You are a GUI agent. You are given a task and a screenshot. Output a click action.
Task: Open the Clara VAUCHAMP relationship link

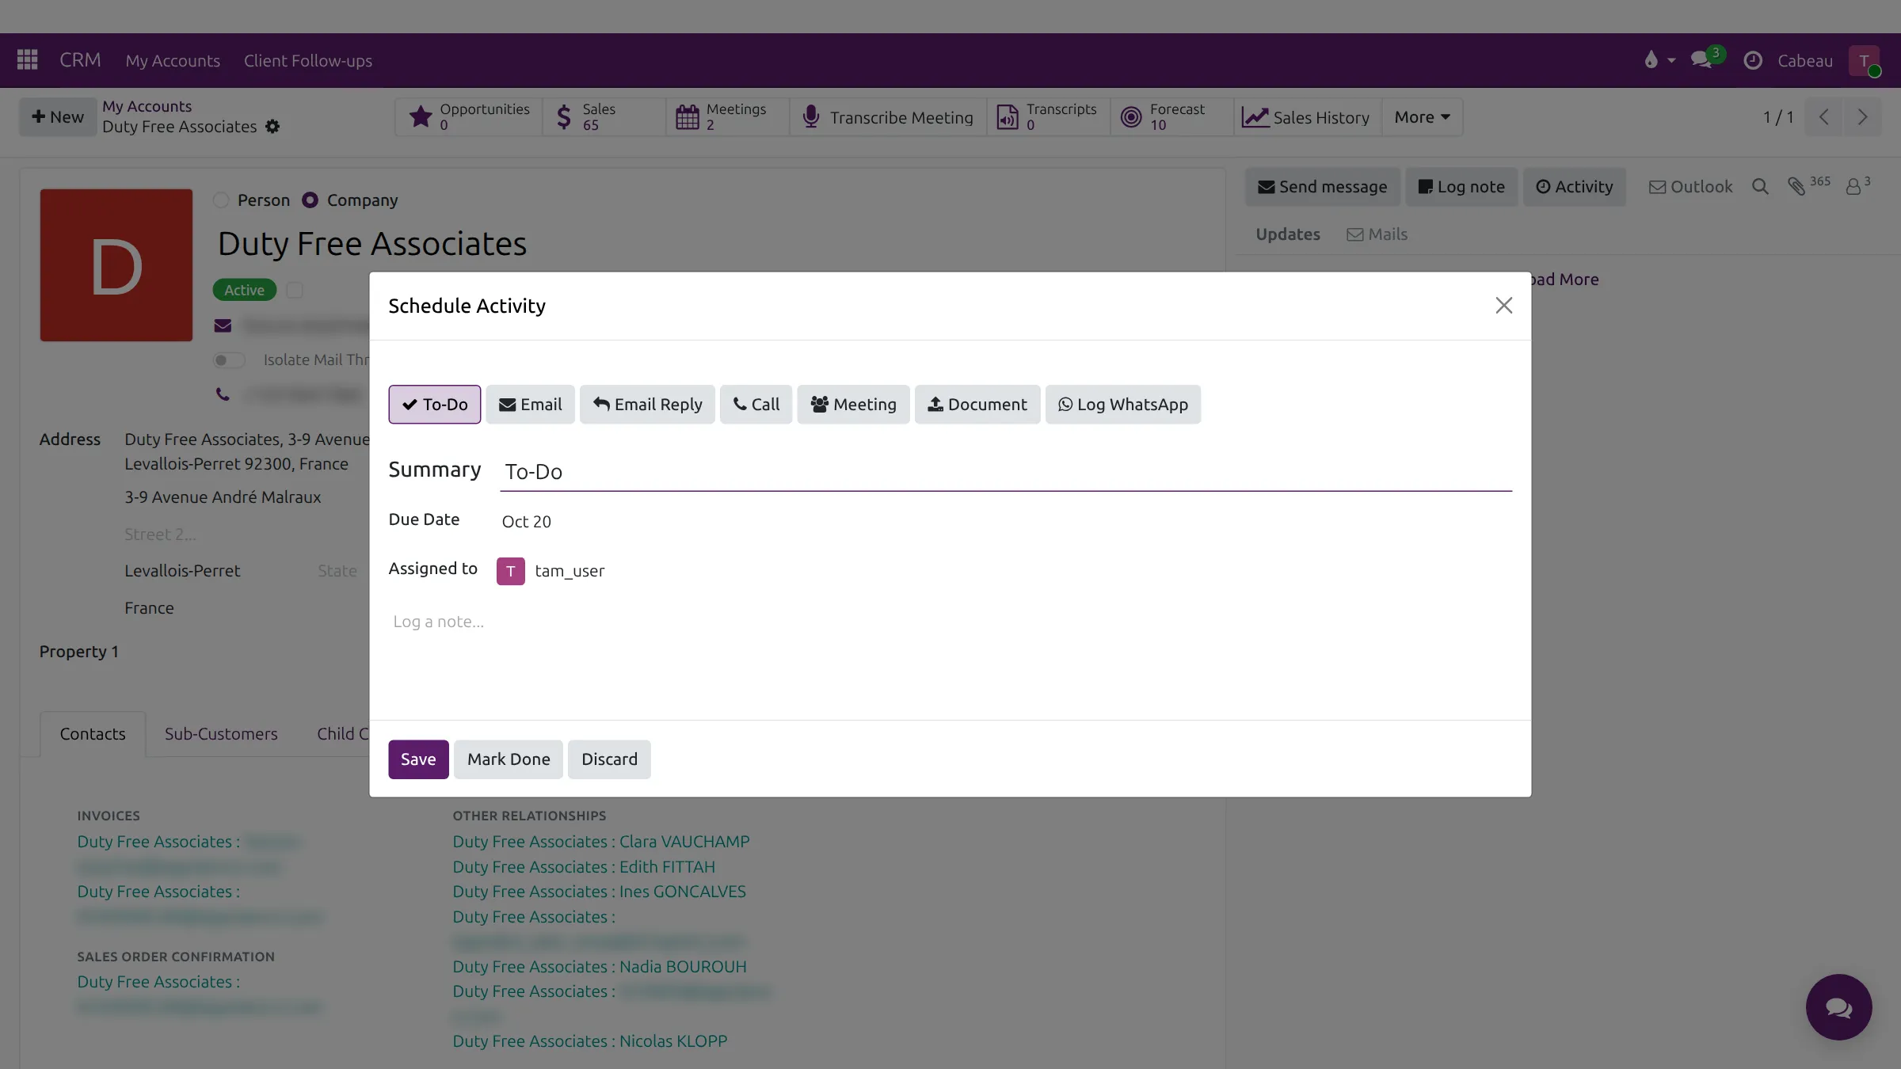(x=601, y=842)
